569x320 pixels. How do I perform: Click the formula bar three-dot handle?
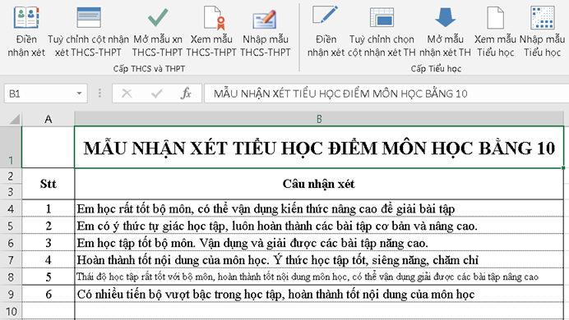pyautogui.click(x=99, y=94)
